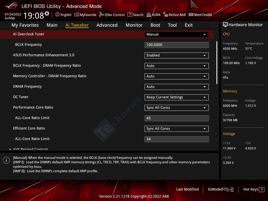The width and height of the screenshot is (268, 201).
Task: Click Memory frequency 6000 MHz value
Action: click(x=230, y=106)
